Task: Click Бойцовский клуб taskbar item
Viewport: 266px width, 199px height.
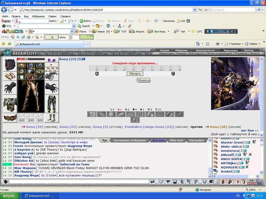Action: (40, 196)
